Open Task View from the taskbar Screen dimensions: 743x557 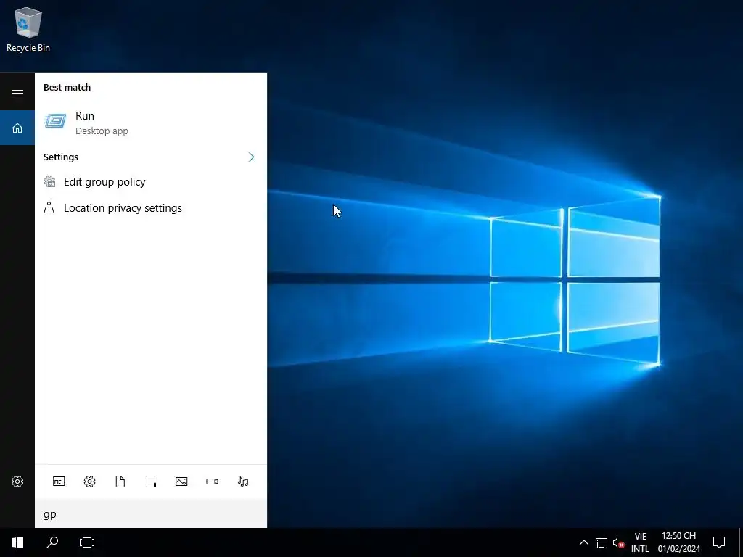(x=87, y=542)
